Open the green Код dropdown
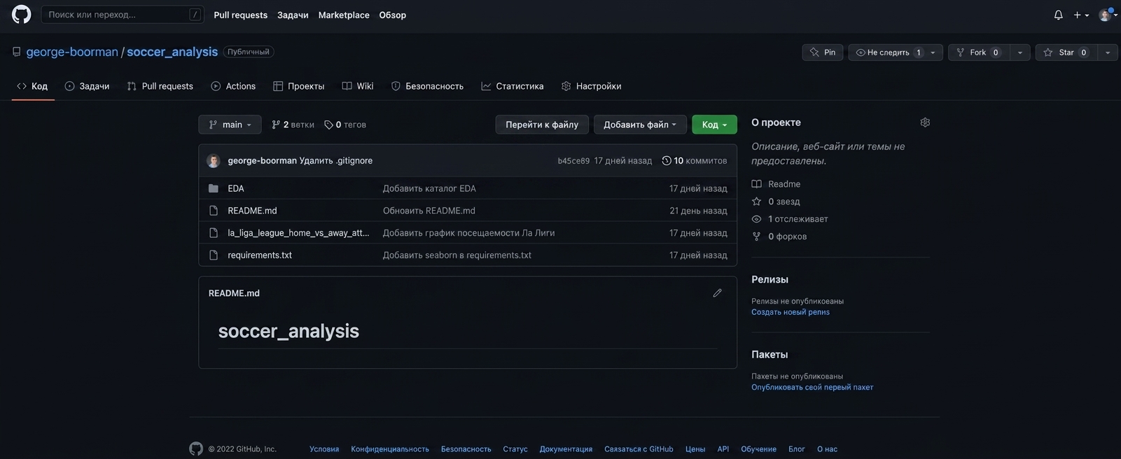 click(x=714, y=125)
